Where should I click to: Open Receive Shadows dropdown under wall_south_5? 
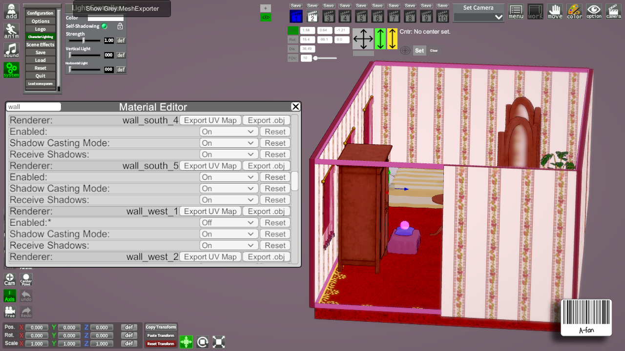229,200
